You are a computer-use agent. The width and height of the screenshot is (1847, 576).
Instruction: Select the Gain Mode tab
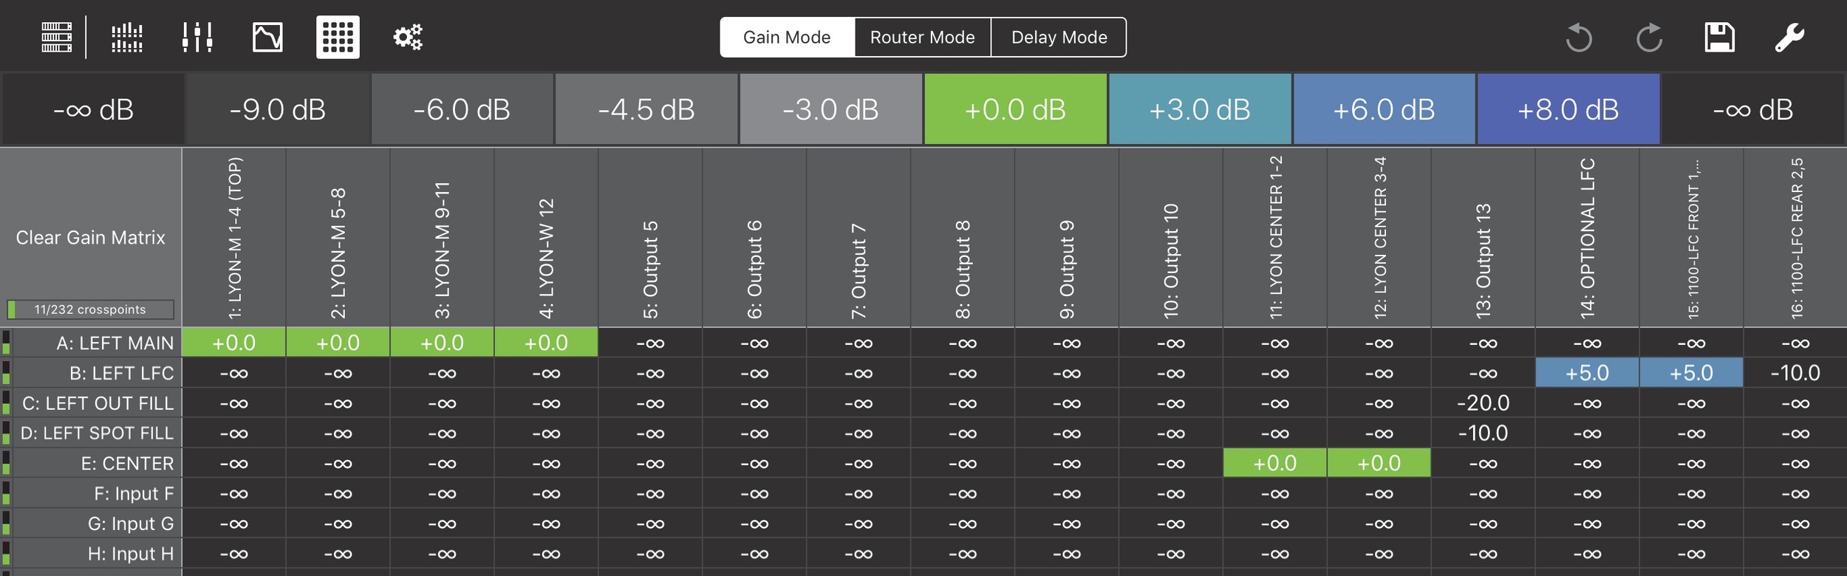click(787, 37)
